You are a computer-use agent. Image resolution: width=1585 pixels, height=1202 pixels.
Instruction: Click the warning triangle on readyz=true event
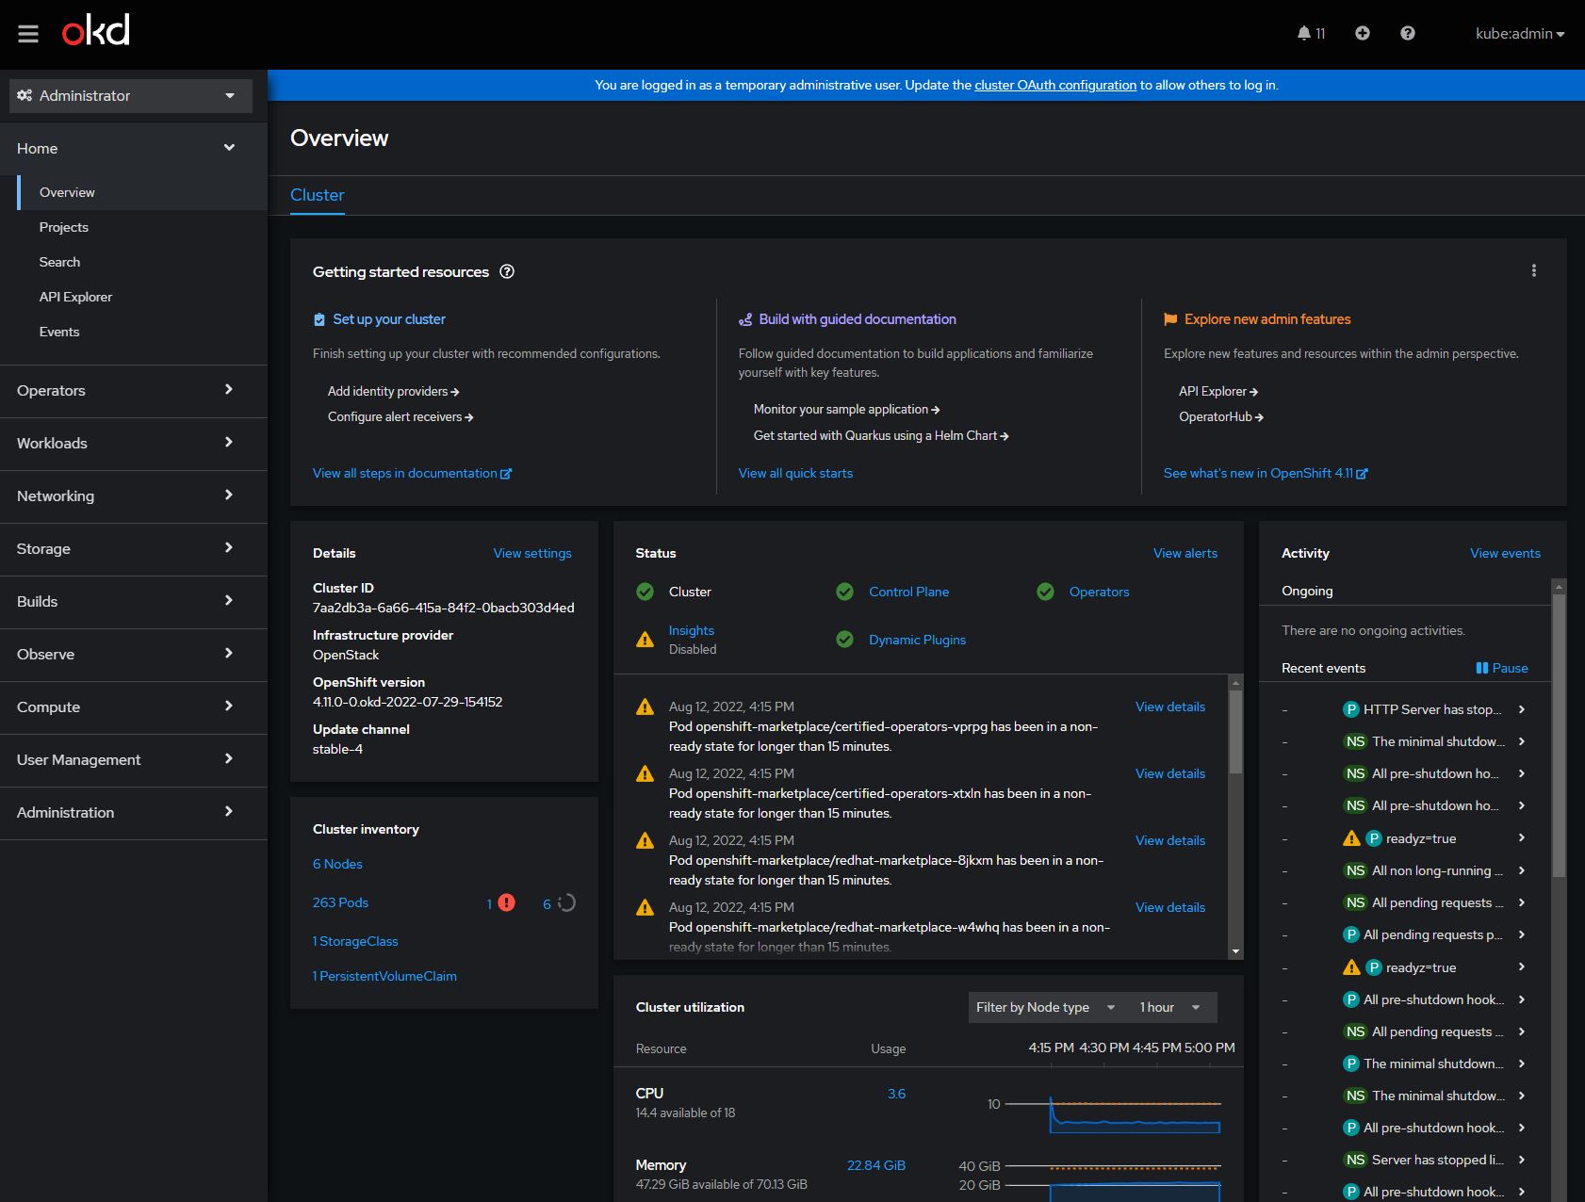[1350, 837]
